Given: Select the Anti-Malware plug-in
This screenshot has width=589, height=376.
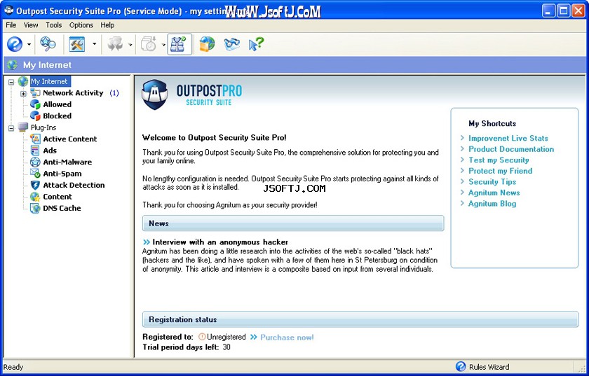Looking at the screenshot, I should (67, 162).
